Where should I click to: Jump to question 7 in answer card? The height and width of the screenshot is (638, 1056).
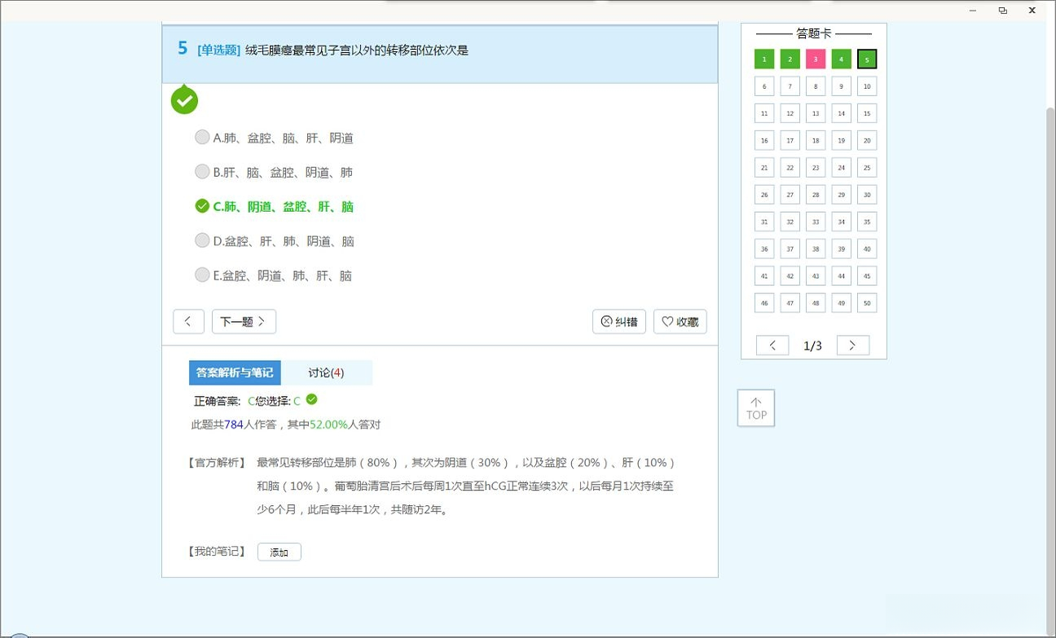tap(790, 86)
